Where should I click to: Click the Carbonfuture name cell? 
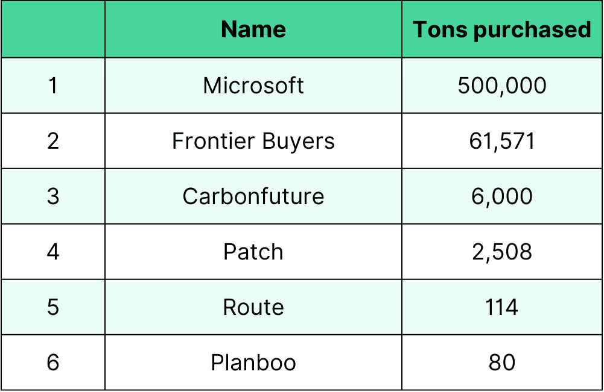point(253,196)
